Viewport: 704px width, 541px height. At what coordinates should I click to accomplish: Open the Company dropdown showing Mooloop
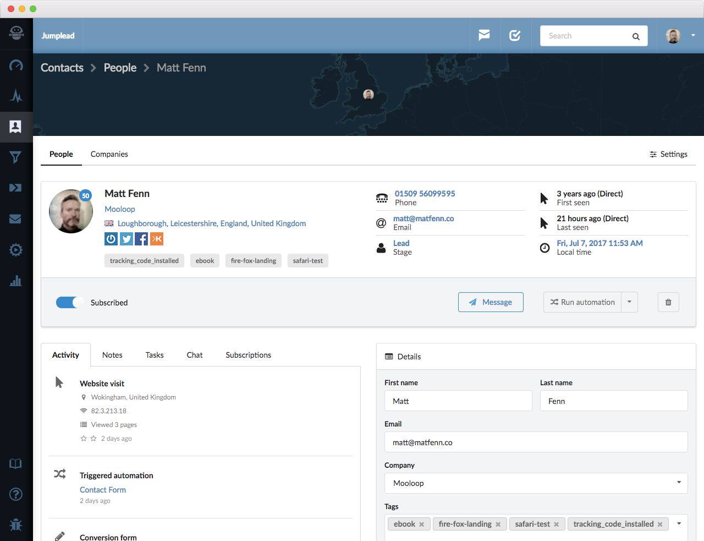[x=536, y=483]
